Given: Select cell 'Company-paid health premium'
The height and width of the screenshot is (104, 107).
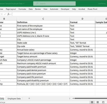Looking at the screenshot, I should (43, 67).
